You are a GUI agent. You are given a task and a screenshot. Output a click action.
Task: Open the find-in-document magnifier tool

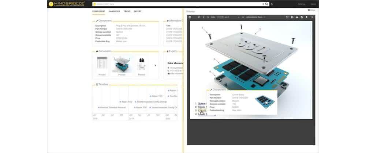[199, 17]
